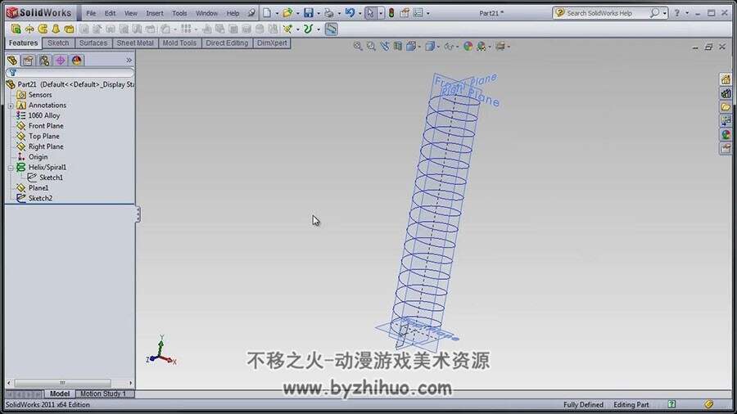Click the Help question mark icon
Screen dimensions: 737x414
[677, 13]
